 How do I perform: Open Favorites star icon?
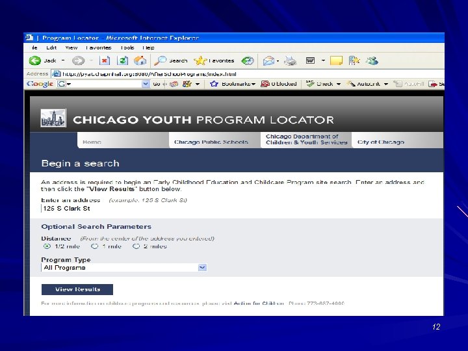click(x=200, y=60)
